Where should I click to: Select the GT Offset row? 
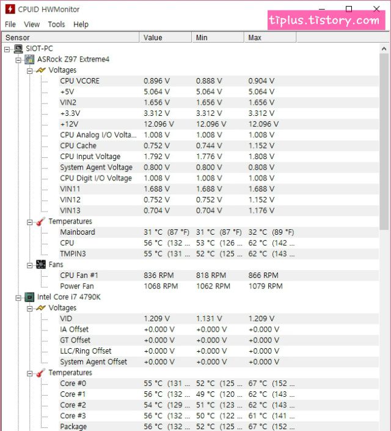click(219, 340)
